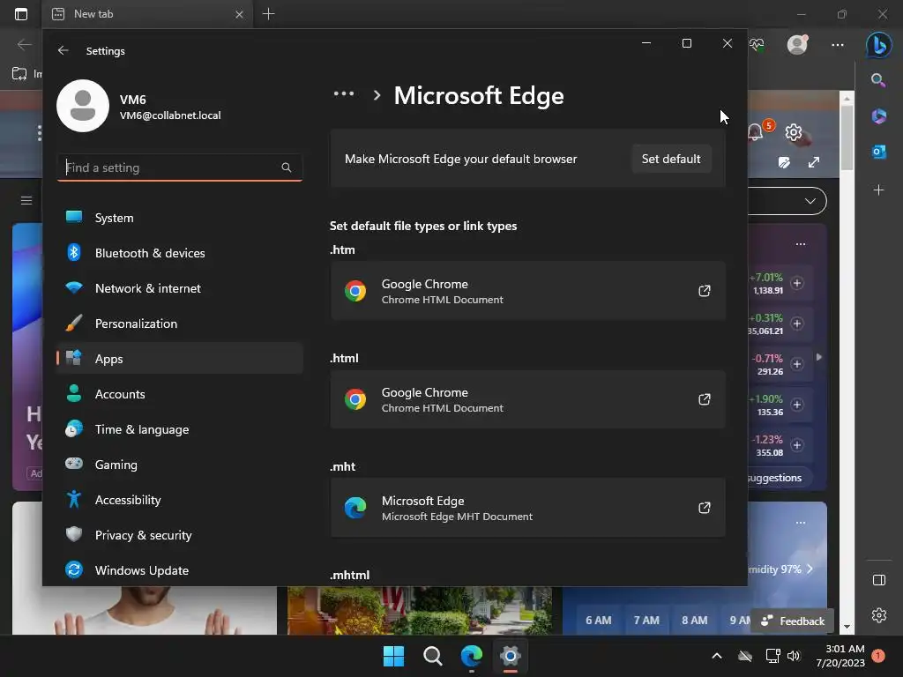Click the Settings app icon in taskbar

511,656
